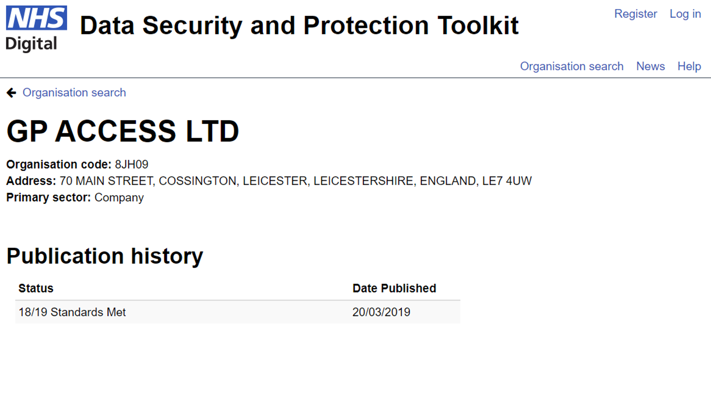Open Organisation search in top navigation
Screen dimensions: 711x404
571,66
